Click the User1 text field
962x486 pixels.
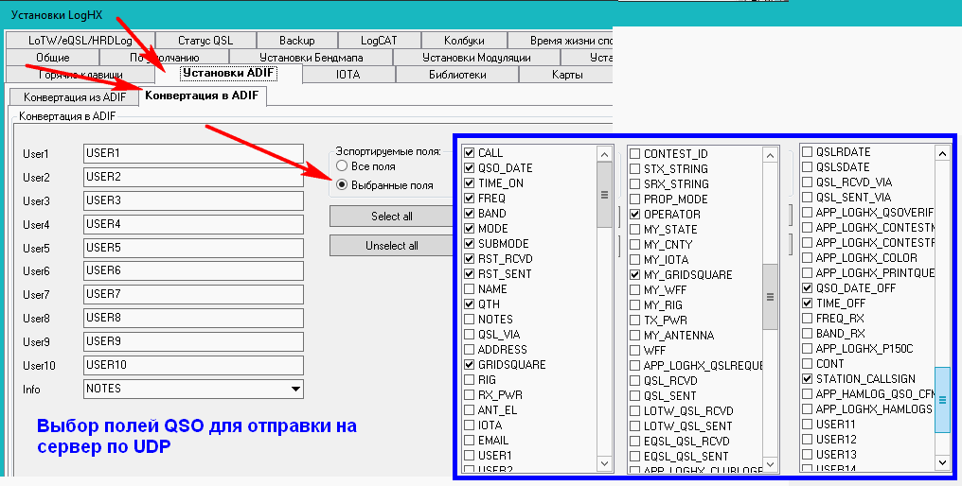[x=192, y=153]
